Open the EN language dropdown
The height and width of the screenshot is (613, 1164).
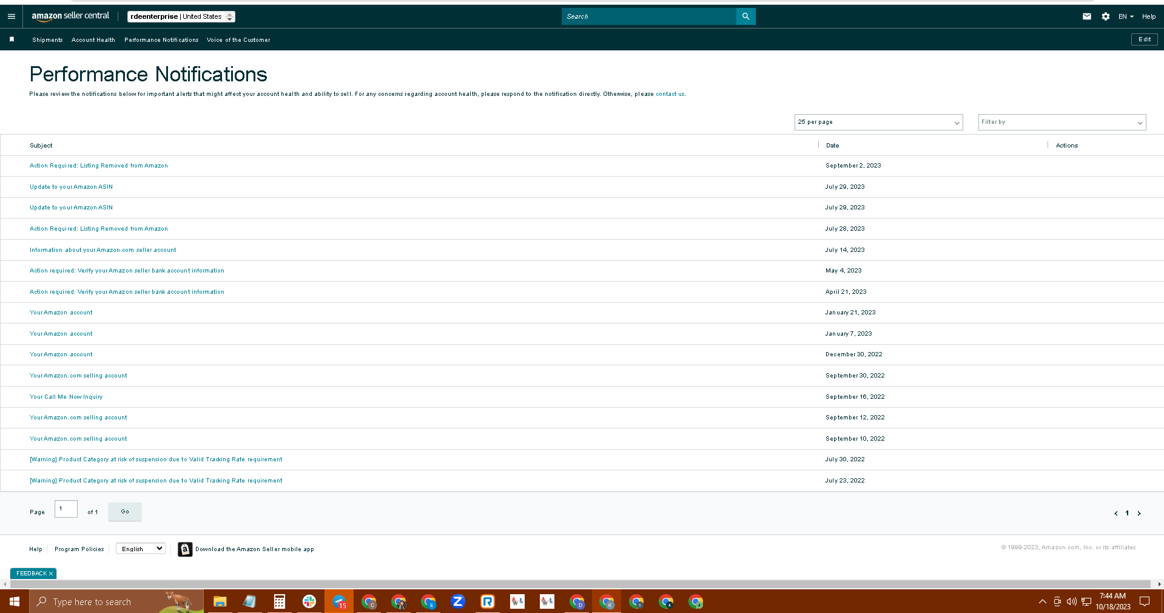tap(1126, 16)
